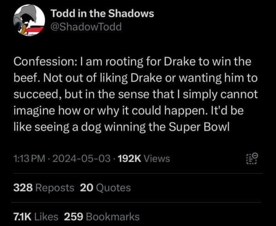The height and width of the screenshot is (226, 276).
Task: Show the 20 Quotes list
Action: tap(106, 188)
